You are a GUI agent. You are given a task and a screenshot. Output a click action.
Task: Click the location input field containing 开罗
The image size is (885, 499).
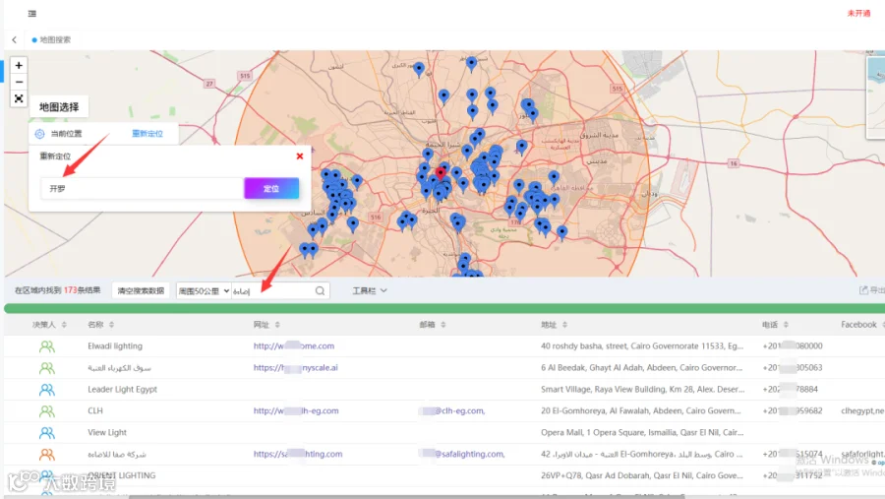(143, 188)
